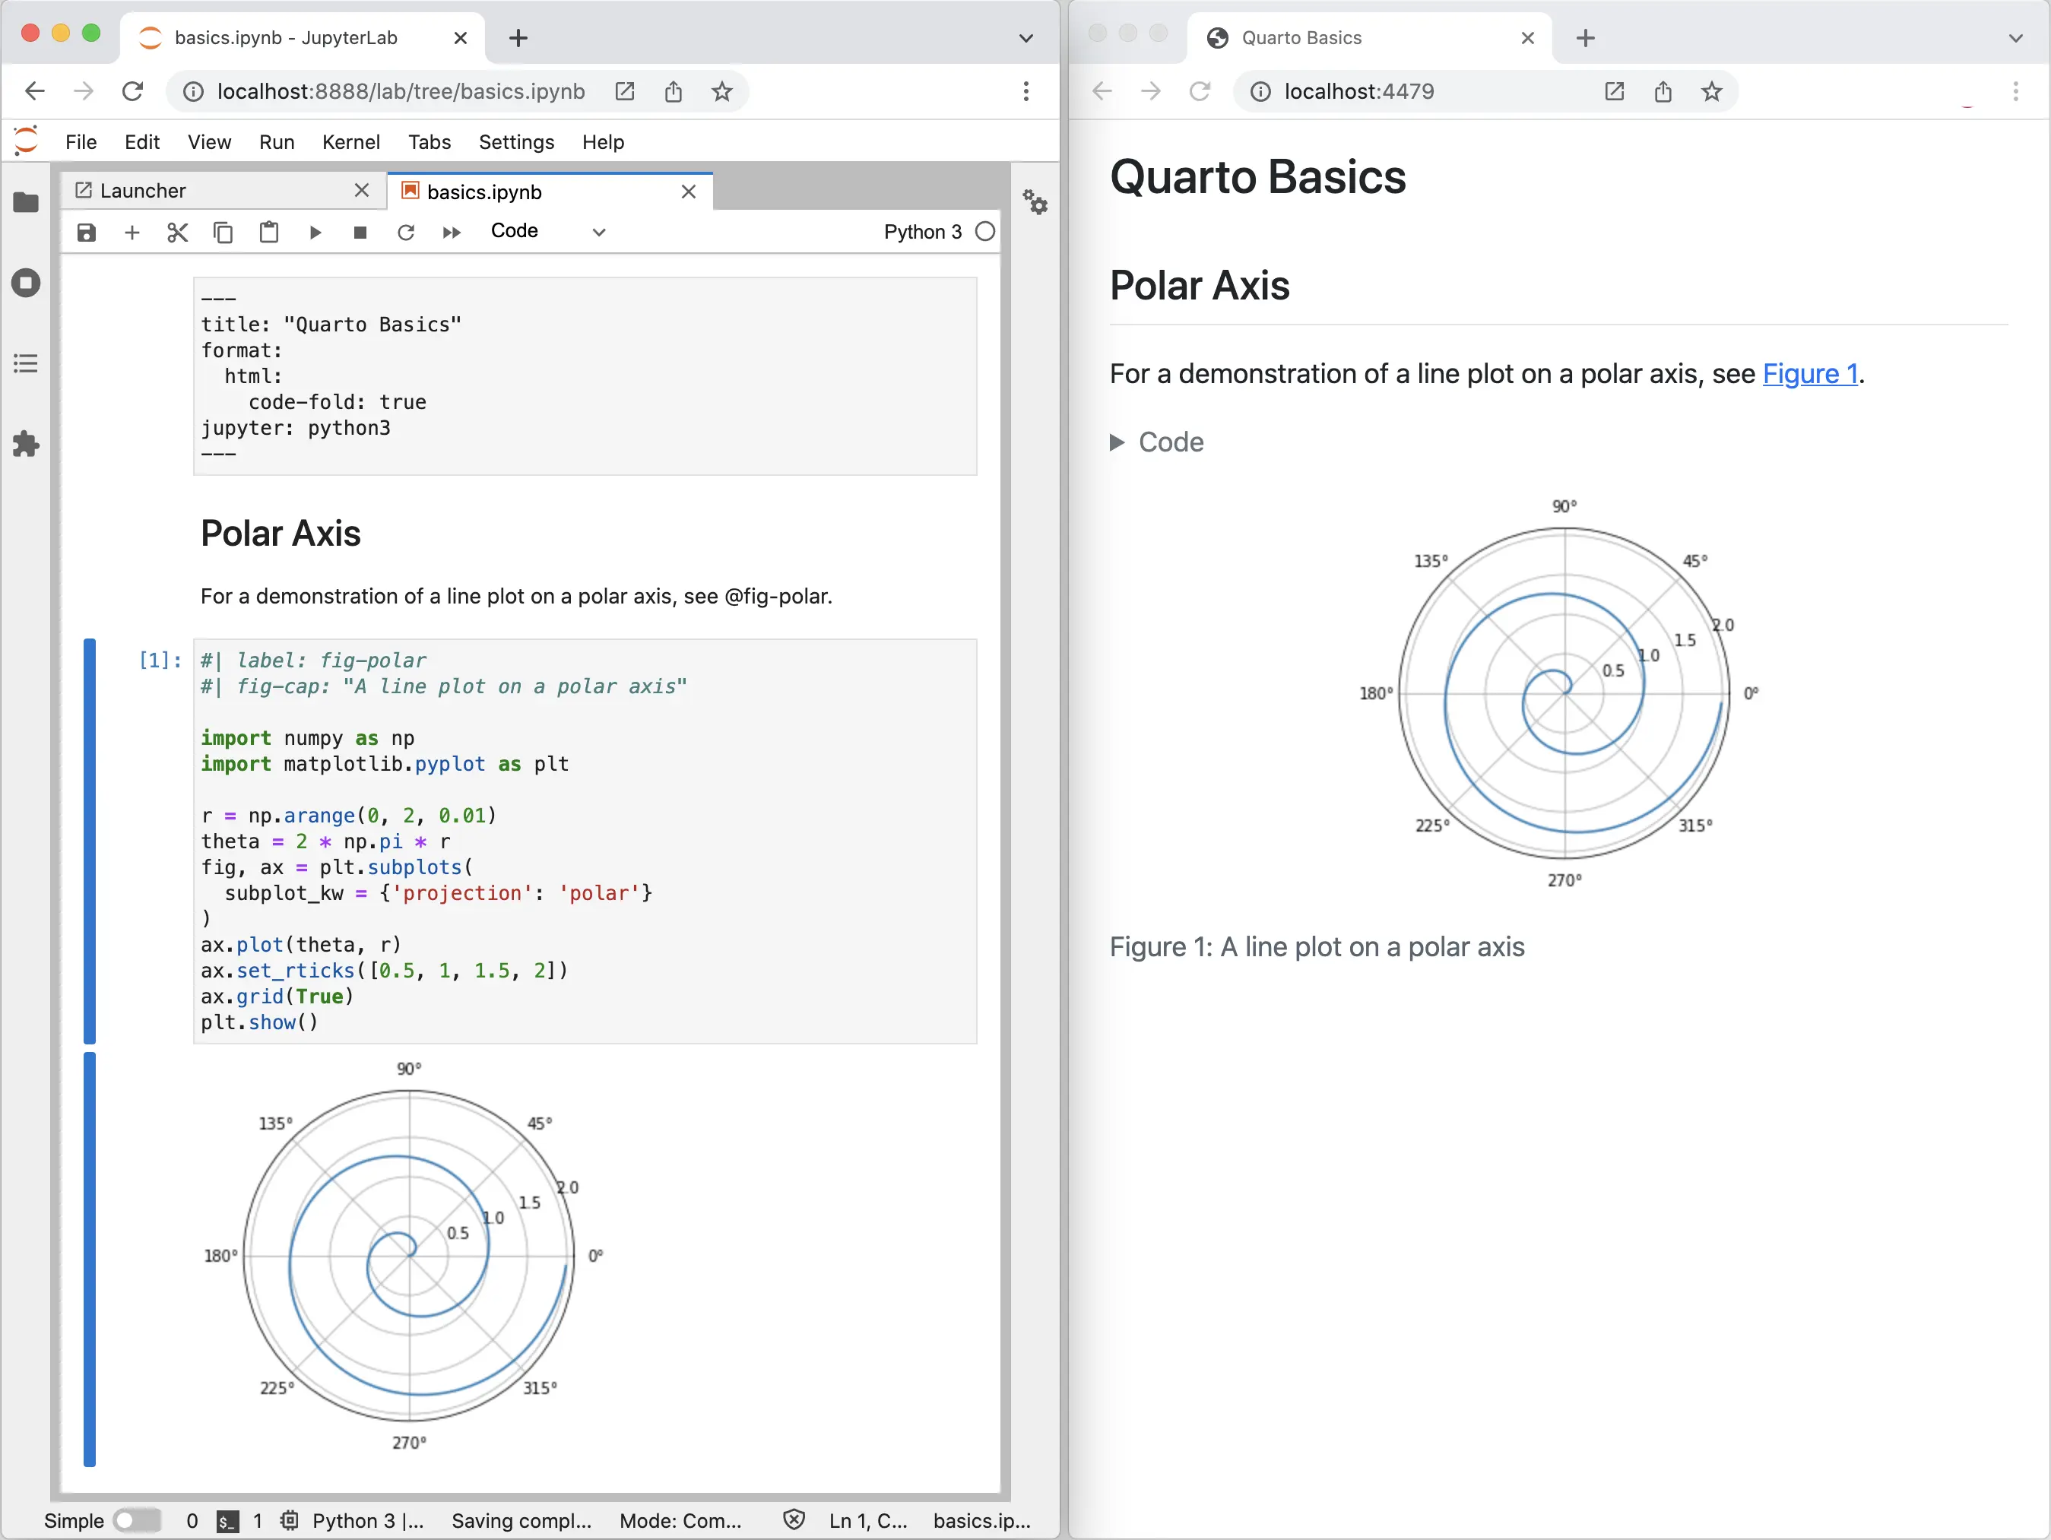Open new browser tab in JupyterLab window
The height and width of the screenshot is (1540, 2051).
(x=518, y=38)
